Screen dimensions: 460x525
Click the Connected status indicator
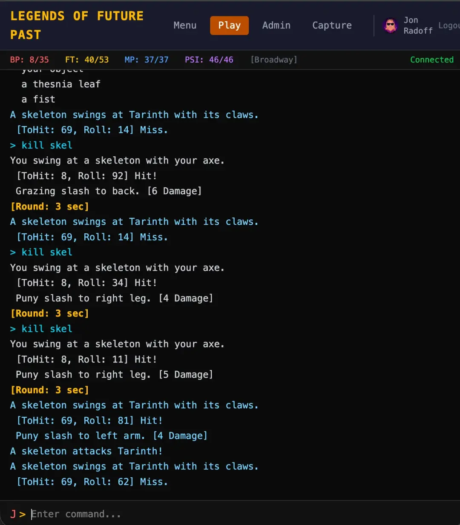[431, 60]
